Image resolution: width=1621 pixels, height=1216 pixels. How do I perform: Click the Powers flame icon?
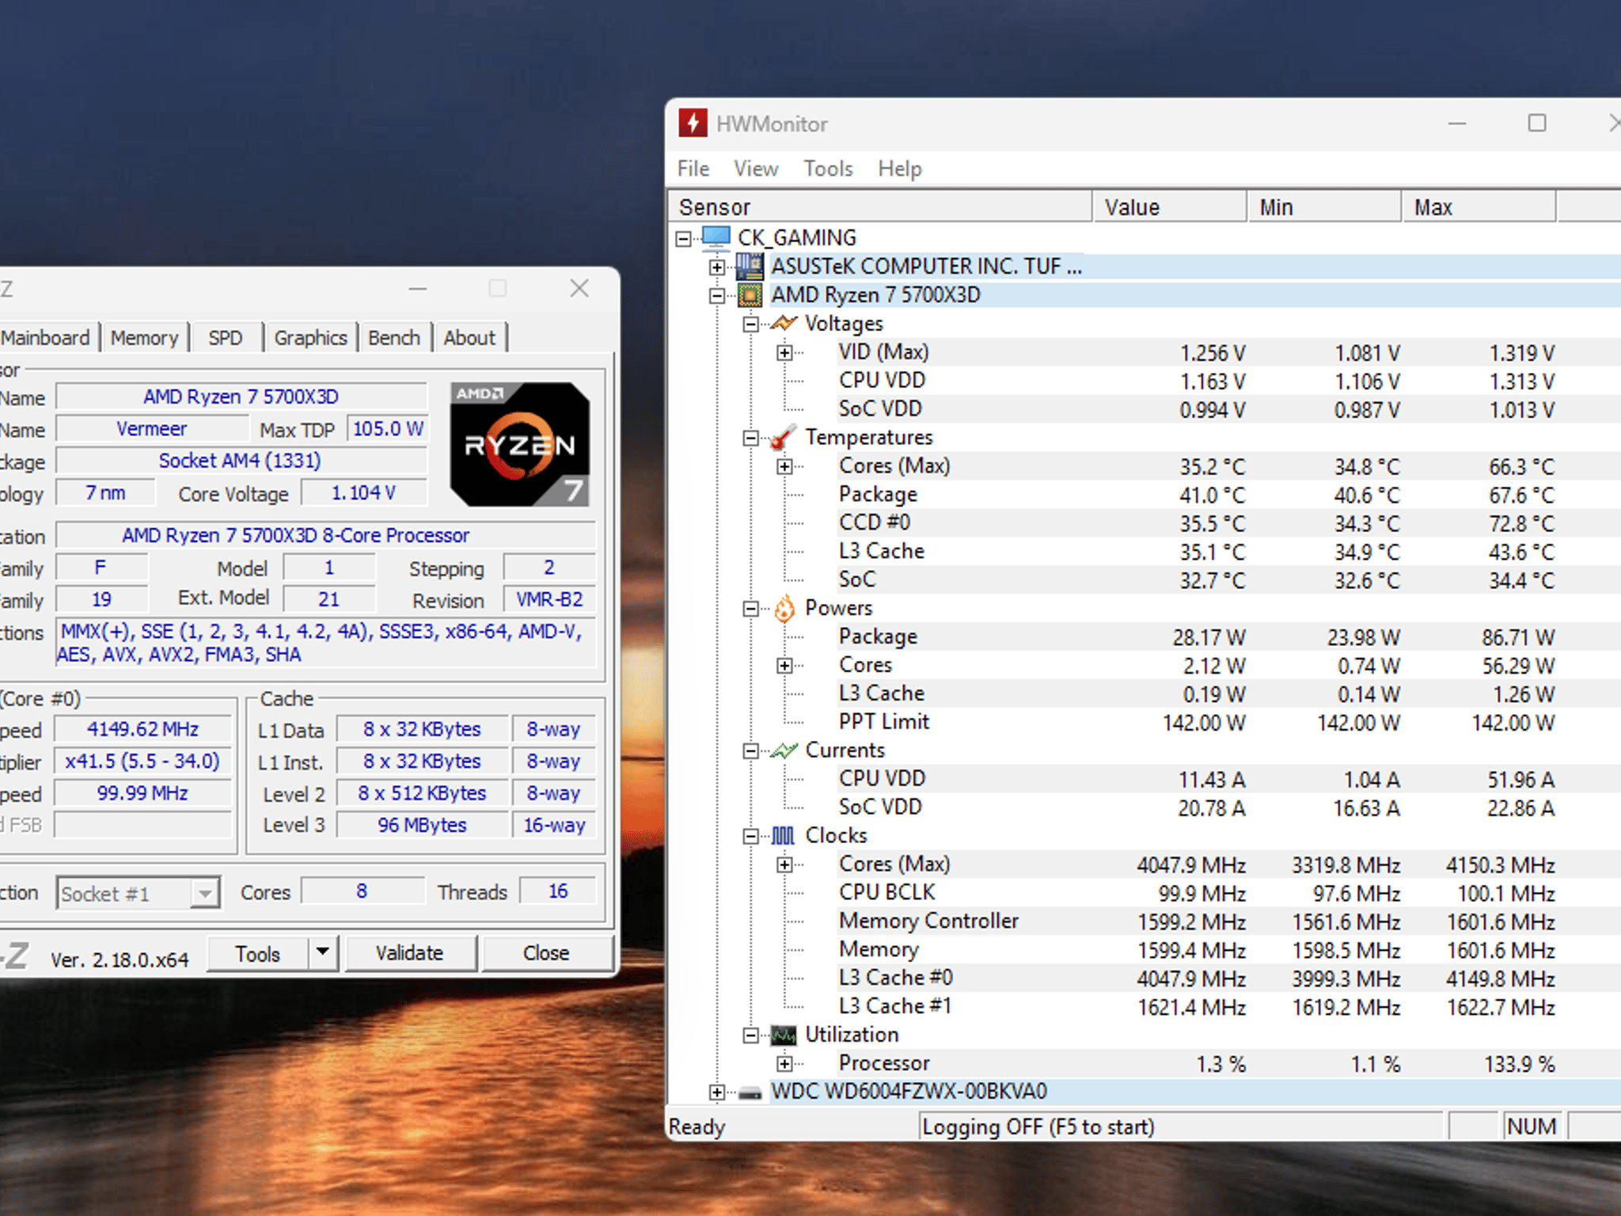pos(784,608)
